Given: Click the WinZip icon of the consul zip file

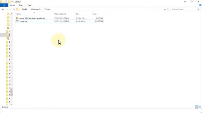Looking at the screenshot, I should click(x=17, y=18).
